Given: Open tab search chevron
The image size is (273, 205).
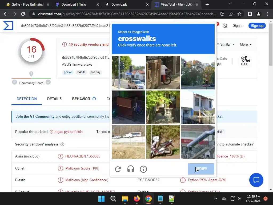Looking at the screenshot, I should tap(230, 4).
